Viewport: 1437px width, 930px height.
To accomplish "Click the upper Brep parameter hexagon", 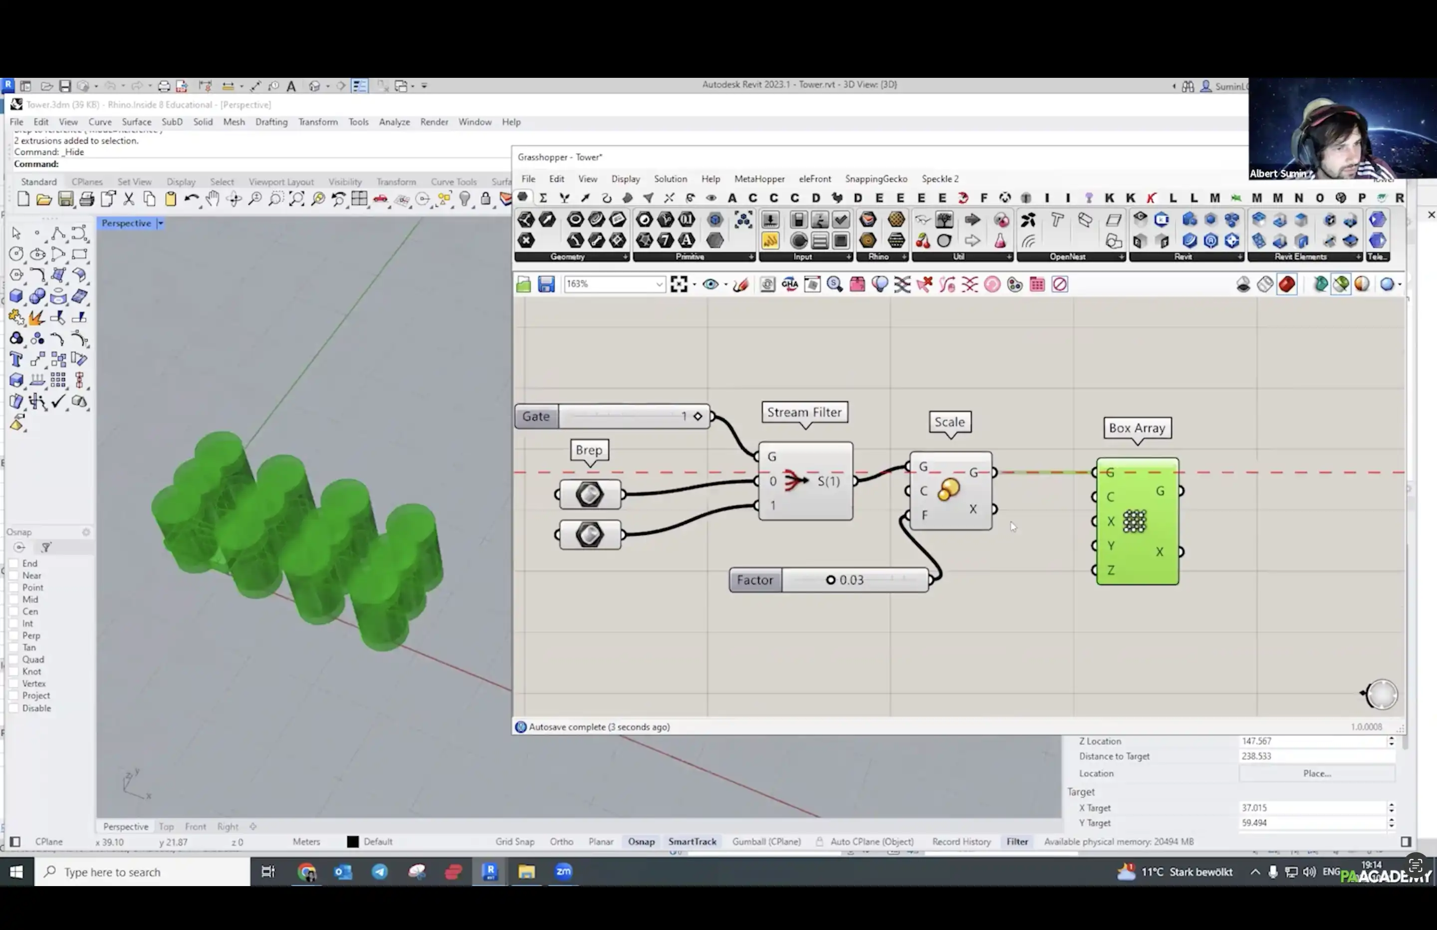I will click(589, 494).
